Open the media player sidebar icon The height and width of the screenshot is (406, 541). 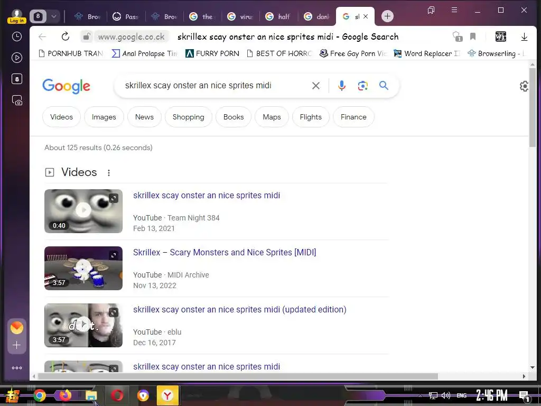16,58
